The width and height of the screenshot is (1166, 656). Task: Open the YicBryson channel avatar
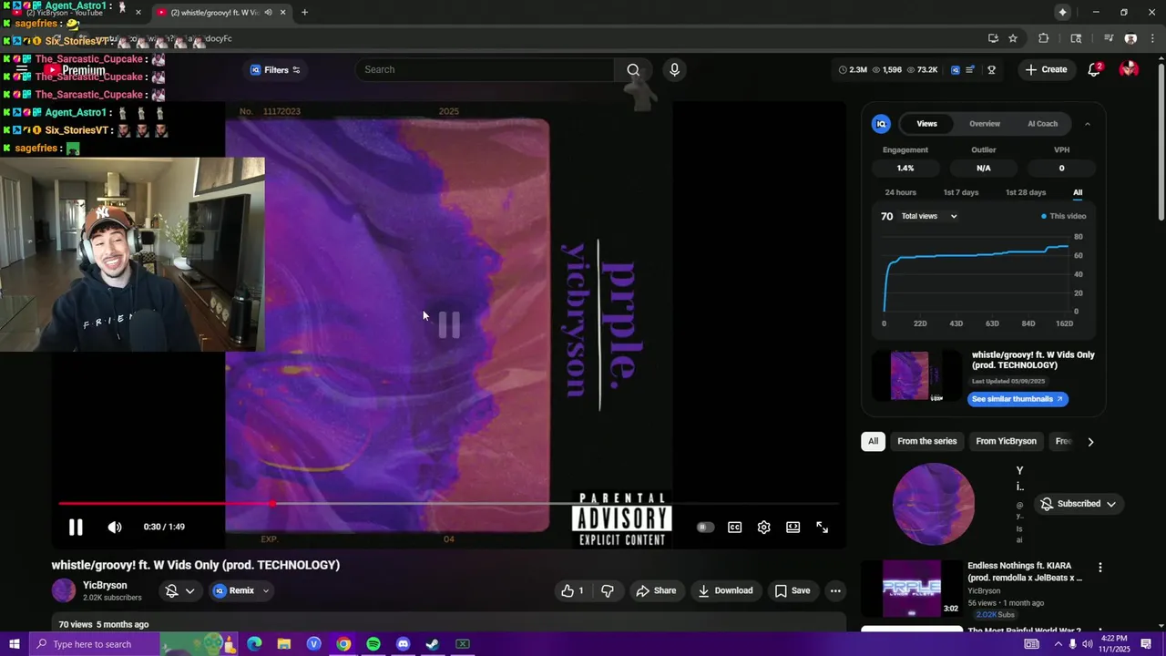pos(64,590)
